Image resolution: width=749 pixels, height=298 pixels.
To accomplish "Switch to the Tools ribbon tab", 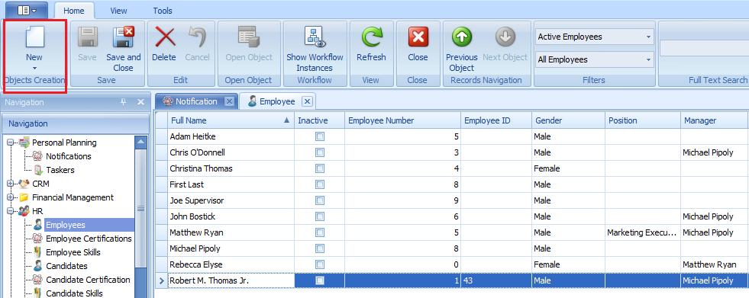I will point(163,11).
